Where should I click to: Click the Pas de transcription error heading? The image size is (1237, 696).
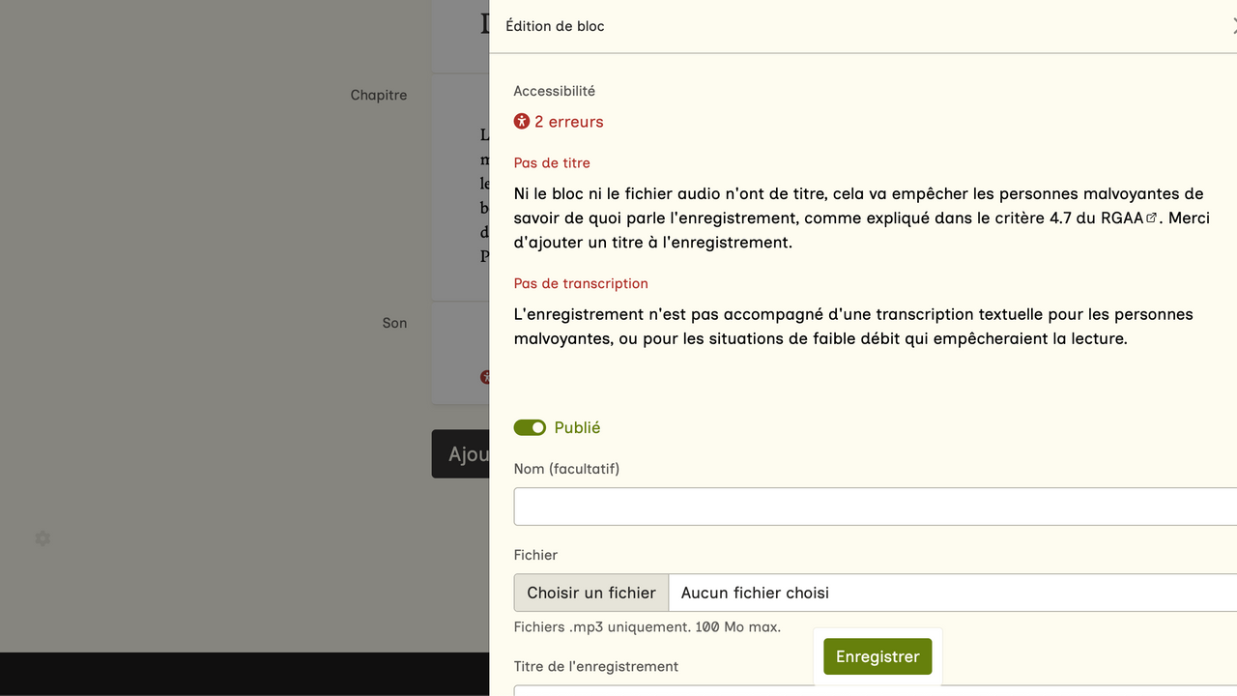point(581,283)
